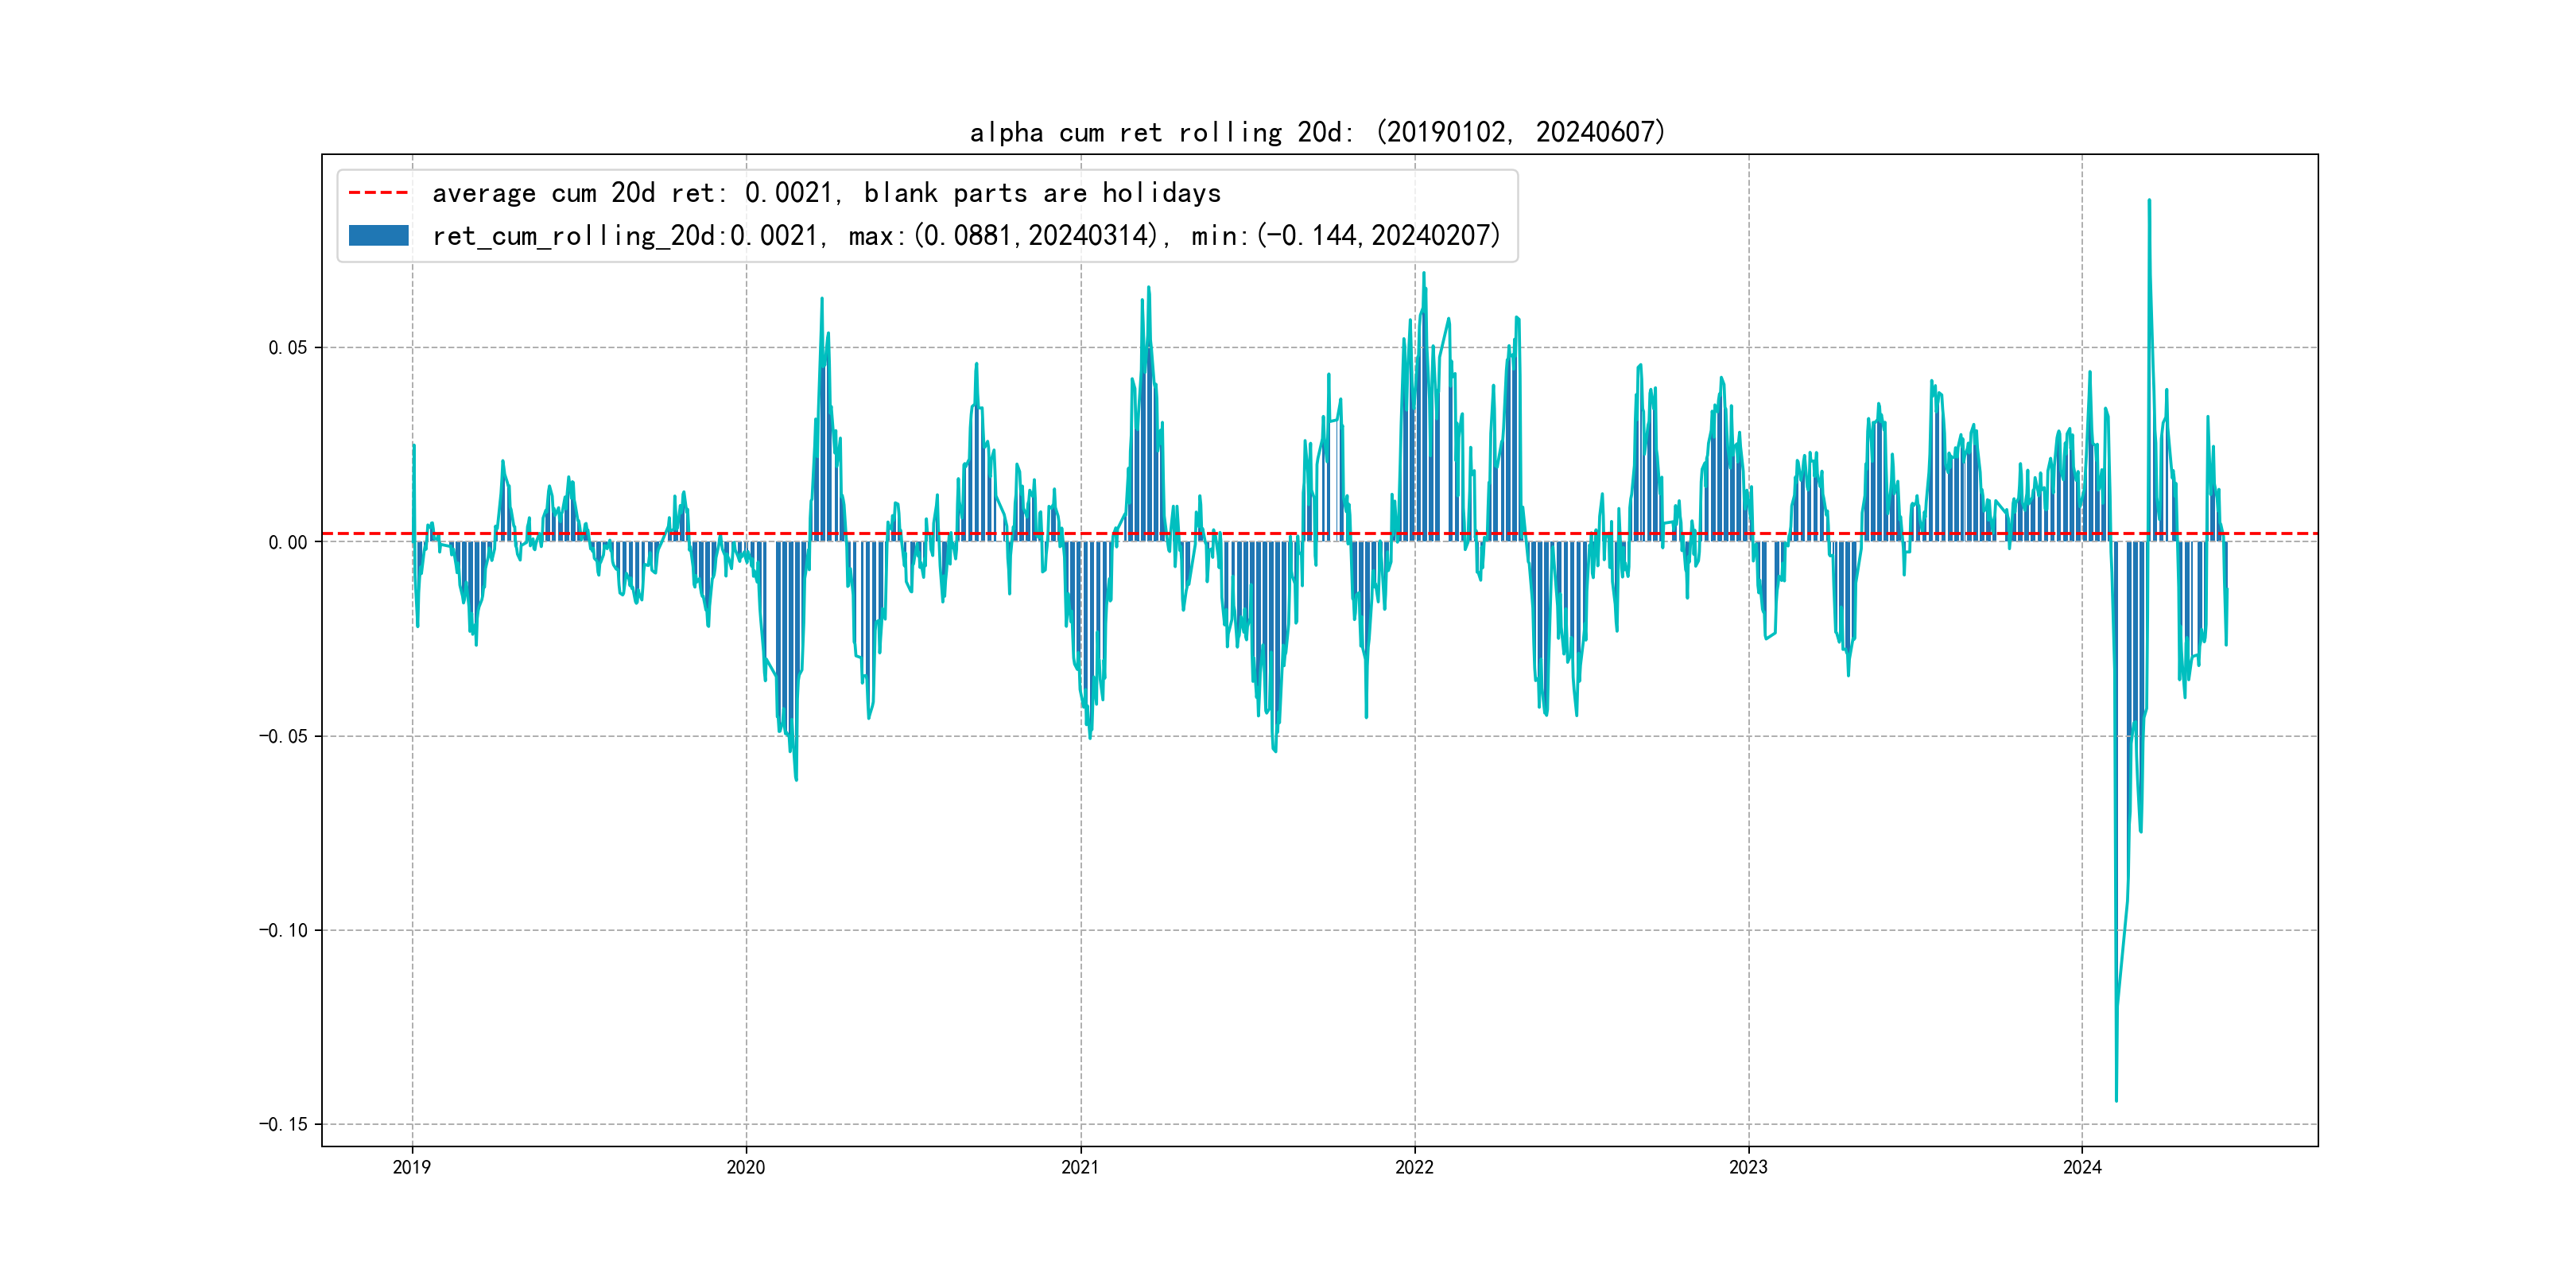Click the 2021 x-axis tick label

(1080, 1167)
